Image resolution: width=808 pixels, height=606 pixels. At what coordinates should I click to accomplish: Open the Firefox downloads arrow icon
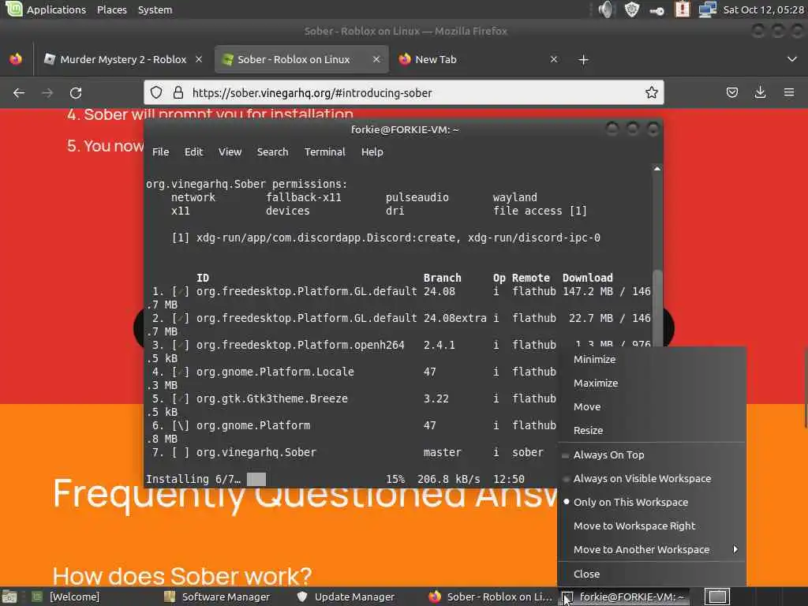coord(760,93)
